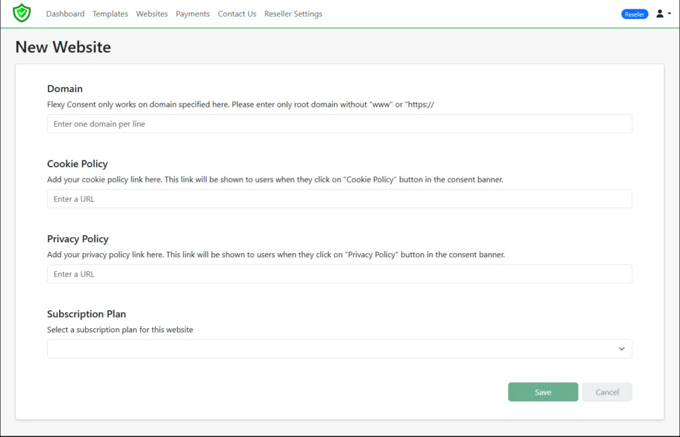Click the text "Select a subscription plan for this website"
This screenshot has width=680, height=437.
(120, 330)
